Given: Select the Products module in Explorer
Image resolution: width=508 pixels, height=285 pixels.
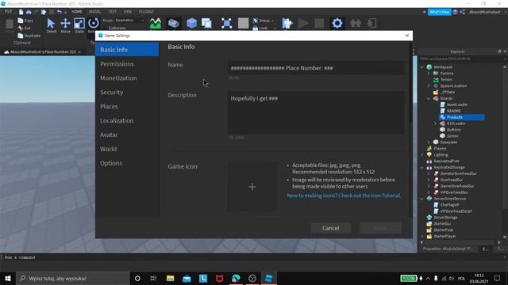Looking at the screenshot, I should coord(462,117).
